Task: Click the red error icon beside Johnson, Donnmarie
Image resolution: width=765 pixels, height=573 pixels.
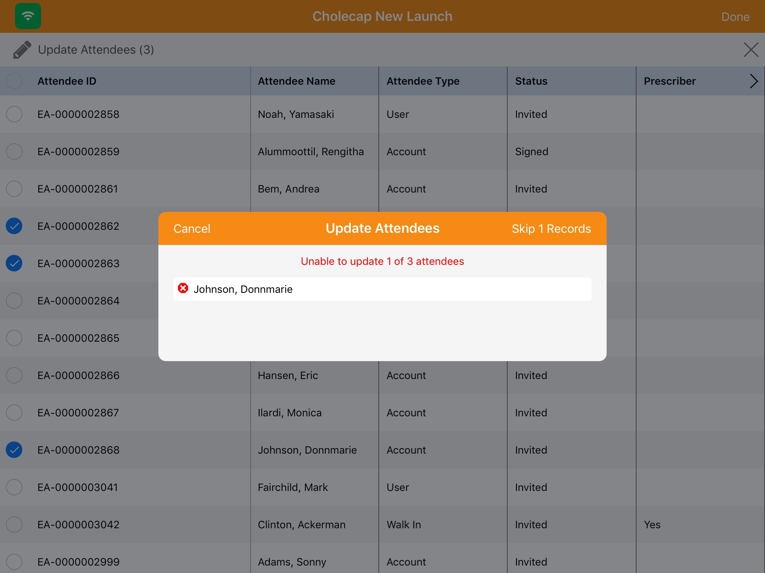Action: (x=183, y=288)
